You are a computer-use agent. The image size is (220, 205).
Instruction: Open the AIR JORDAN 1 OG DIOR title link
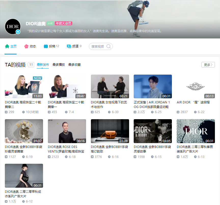(x=152, y=104)
